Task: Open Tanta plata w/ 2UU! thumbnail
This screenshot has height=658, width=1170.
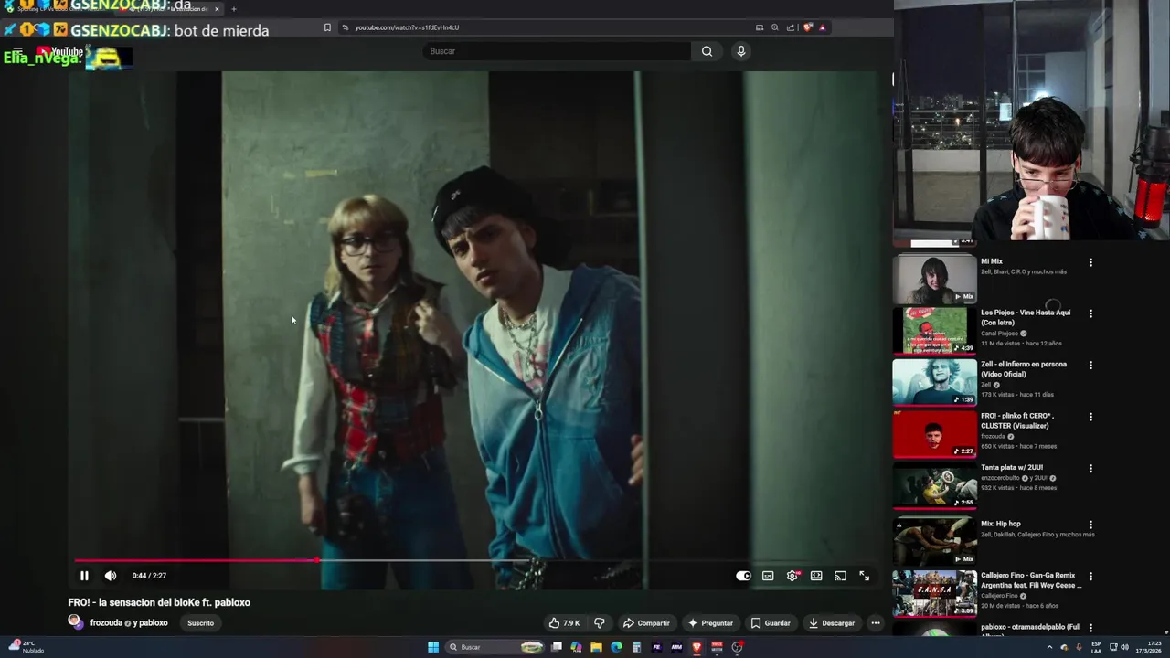Action: click(934, 486)
